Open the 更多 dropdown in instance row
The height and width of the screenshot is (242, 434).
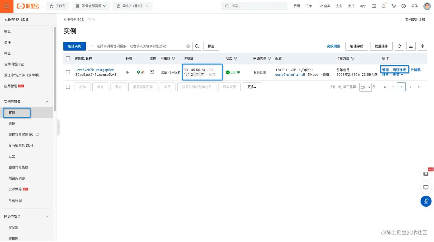(398, 74)
